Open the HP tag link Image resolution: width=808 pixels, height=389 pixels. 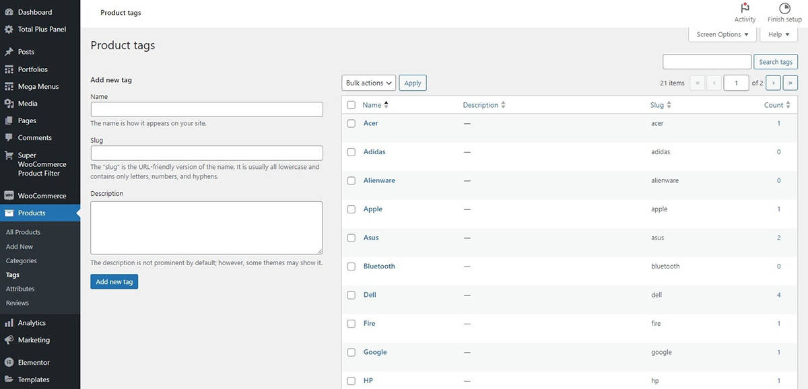coord(368,381)
